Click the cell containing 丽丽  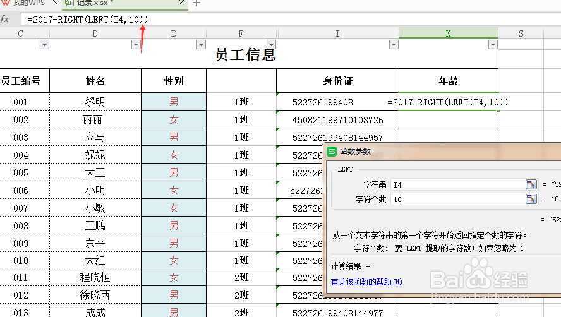95,119
